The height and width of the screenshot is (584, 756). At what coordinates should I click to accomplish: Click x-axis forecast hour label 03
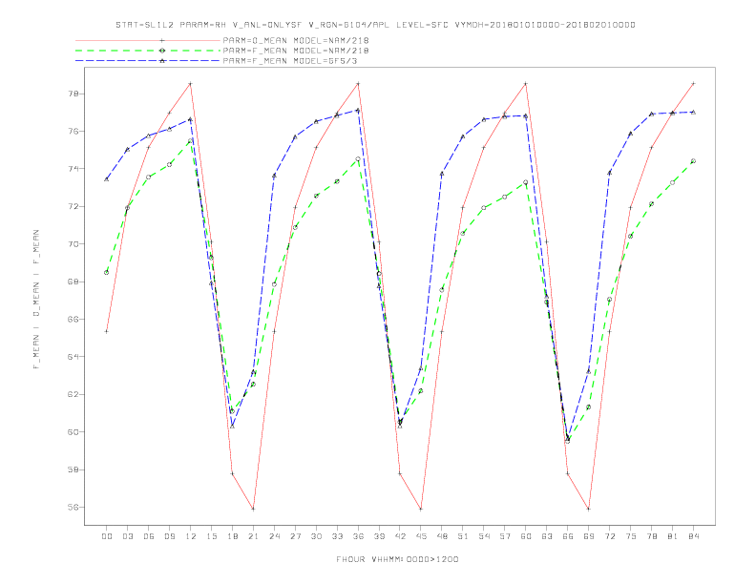(127, 536)
